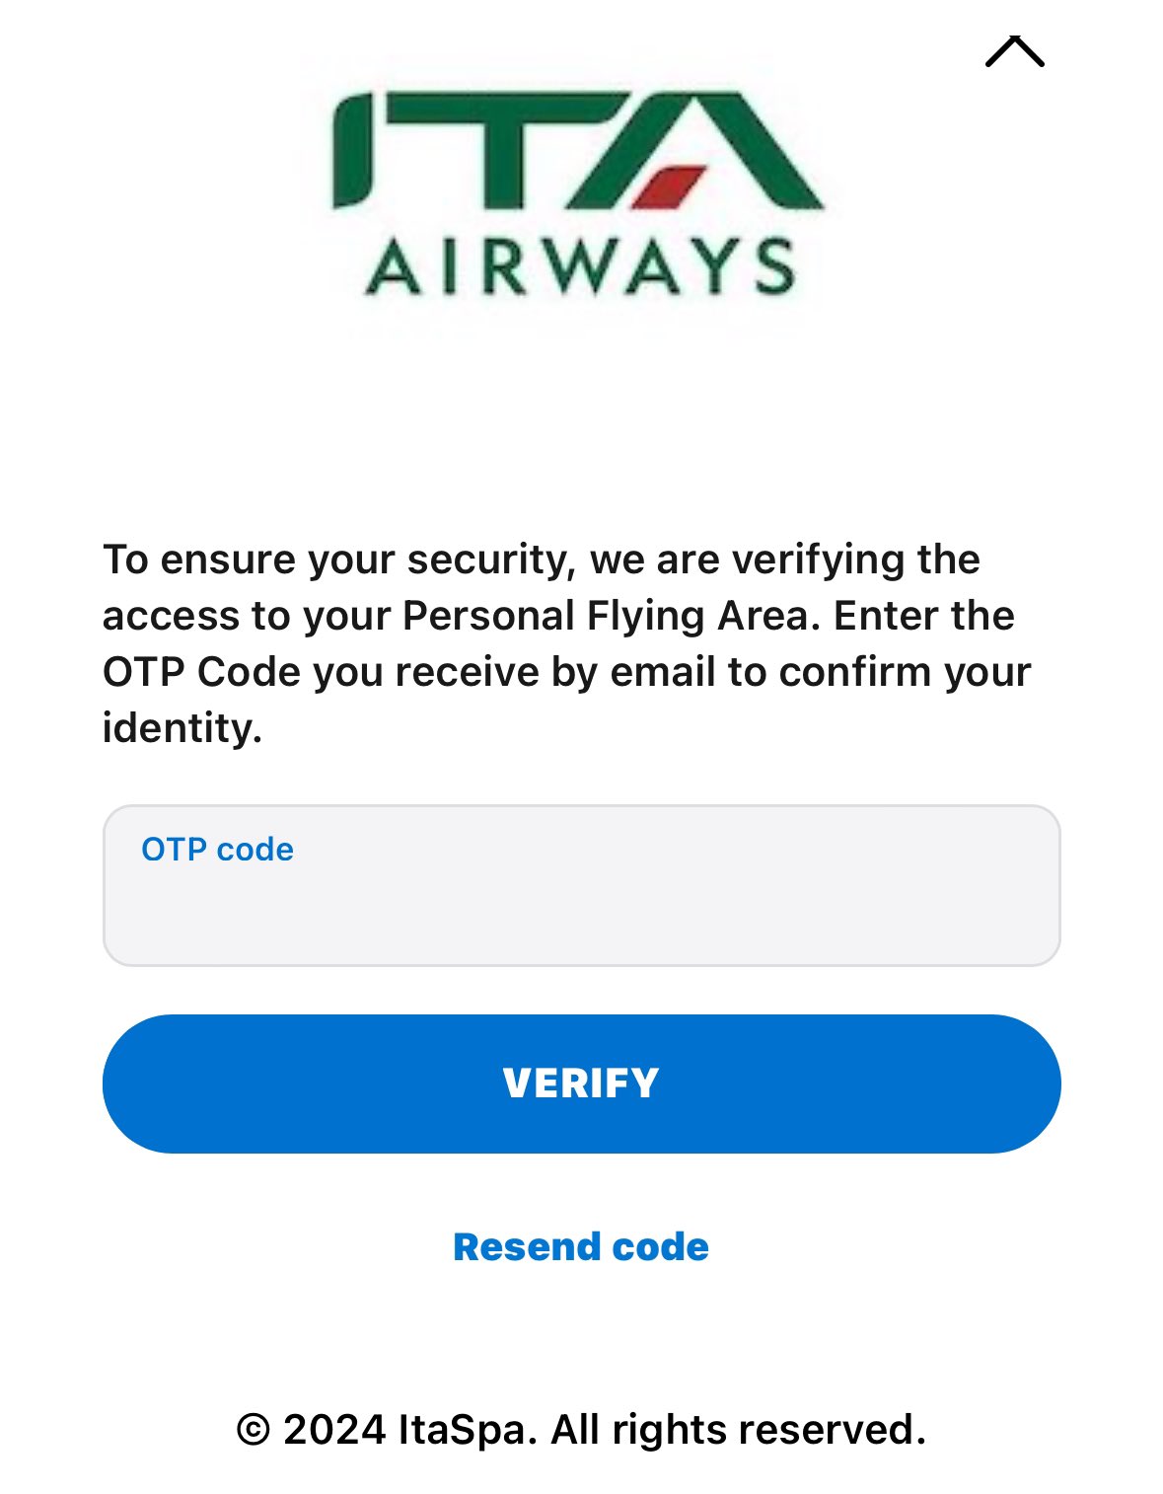
Task: Click the word "identity." ending the instructions
Action: 182,728
